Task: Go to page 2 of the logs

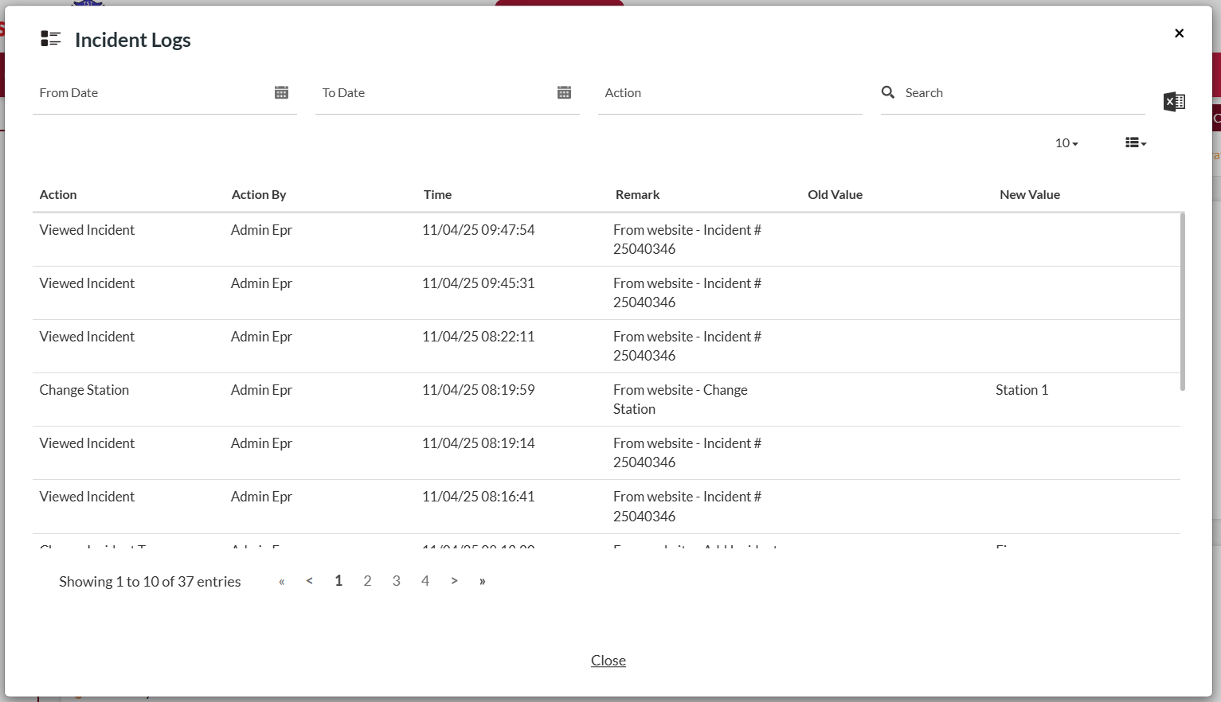Action: coord(367,581)
